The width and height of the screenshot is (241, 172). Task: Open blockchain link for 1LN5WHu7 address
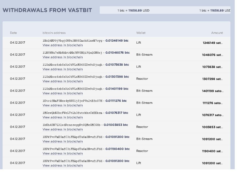[63, 57]
